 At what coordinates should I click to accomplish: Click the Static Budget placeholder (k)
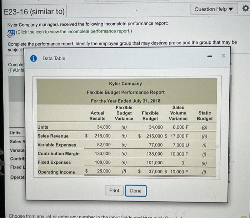pyautogui.click(x=204, y=163)
